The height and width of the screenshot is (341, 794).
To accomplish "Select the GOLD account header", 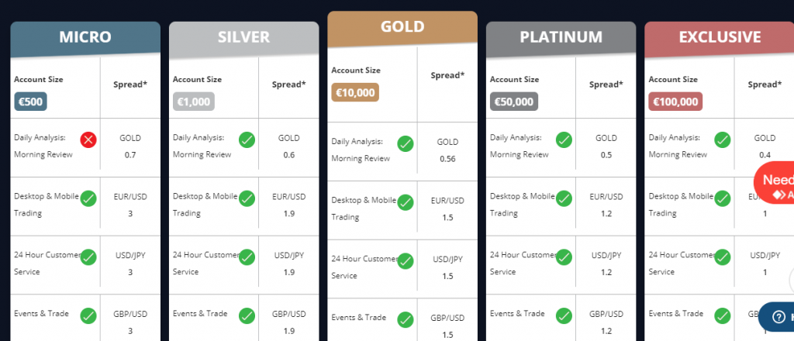I will [x=402, y=27].
